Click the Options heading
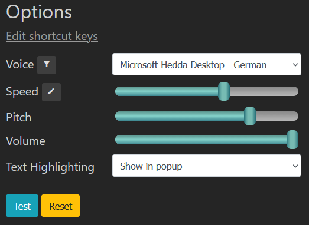 tap(39, 12)
